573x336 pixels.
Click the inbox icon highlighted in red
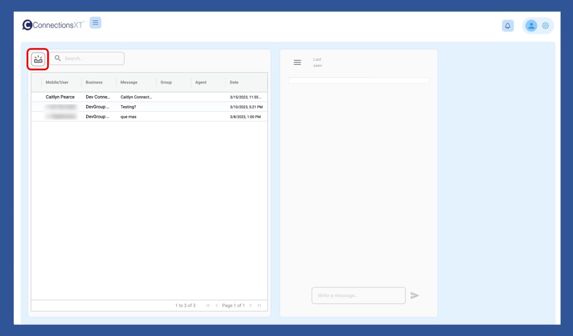pos(38,59)
